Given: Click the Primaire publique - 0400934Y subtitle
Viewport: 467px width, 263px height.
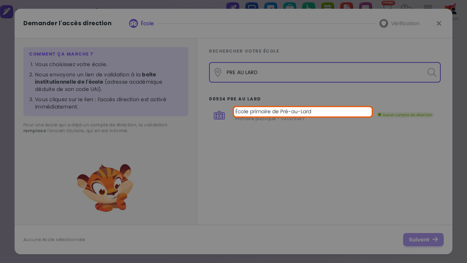Looking at the screenshot, I should click(x=270, y=119).
